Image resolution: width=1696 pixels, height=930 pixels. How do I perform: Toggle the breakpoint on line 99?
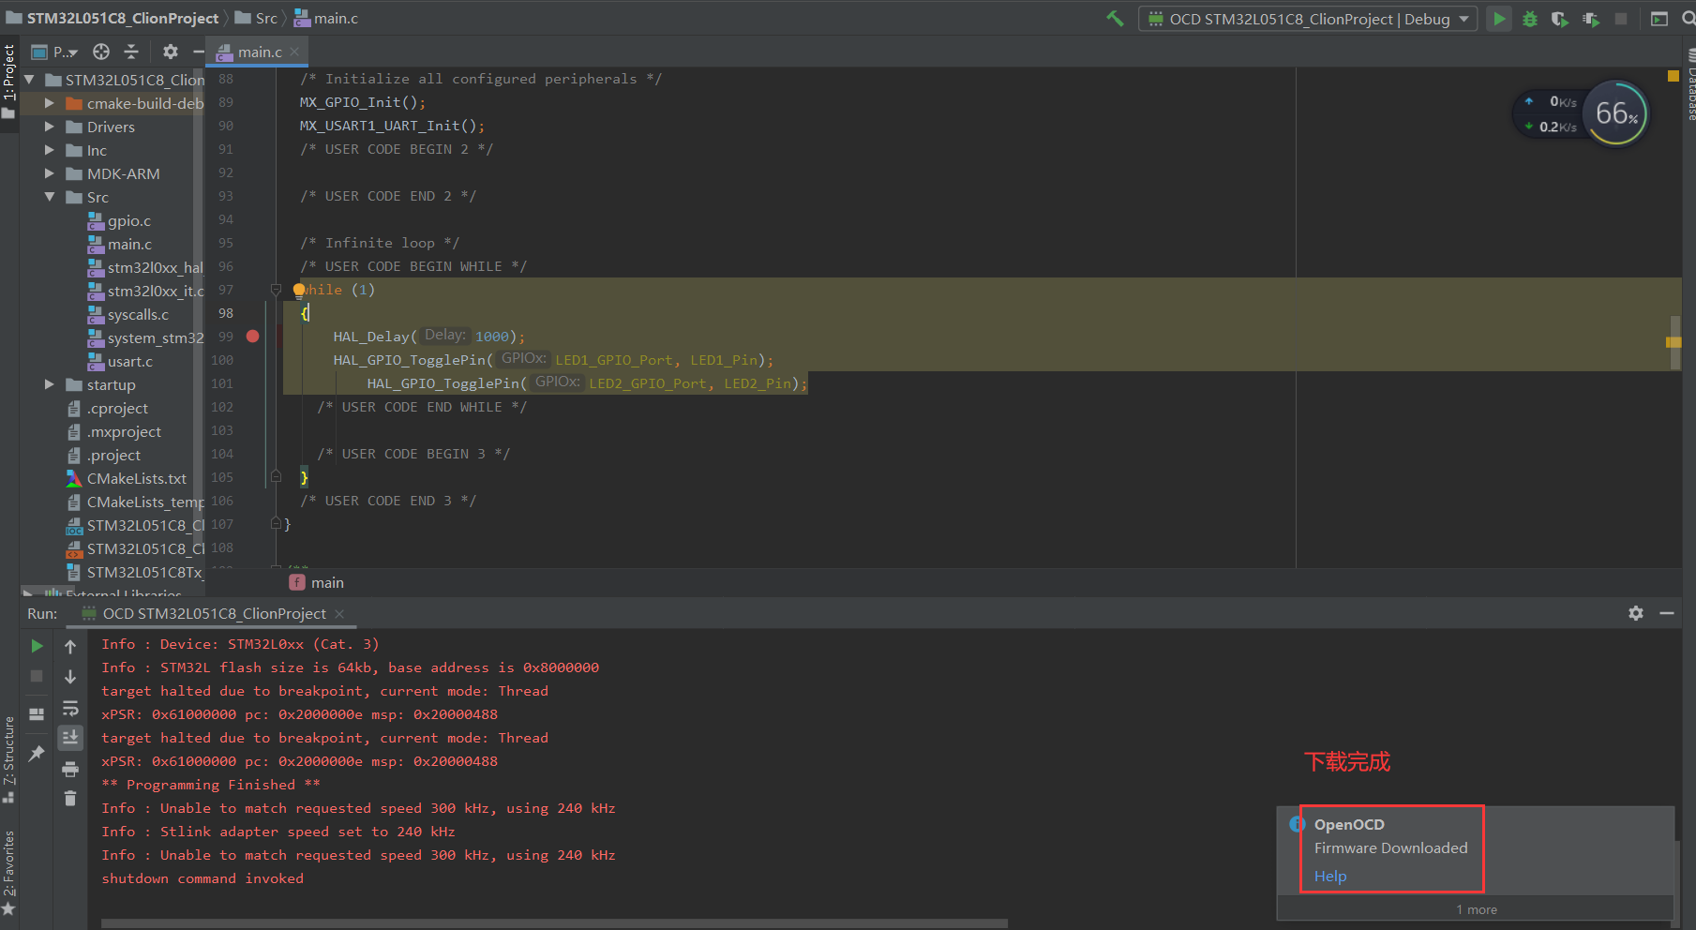click(252, 336)
